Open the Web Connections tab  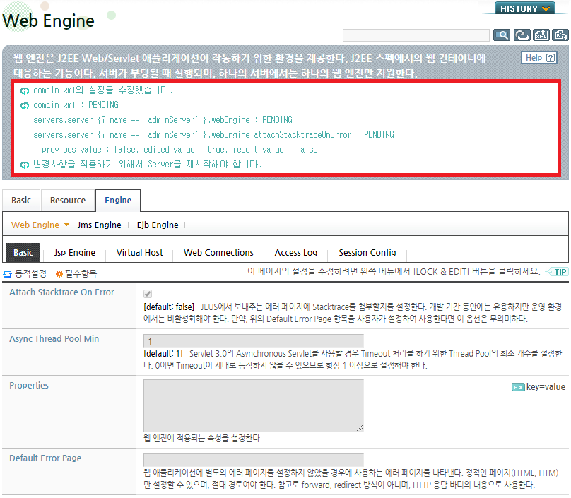(218, 252)
